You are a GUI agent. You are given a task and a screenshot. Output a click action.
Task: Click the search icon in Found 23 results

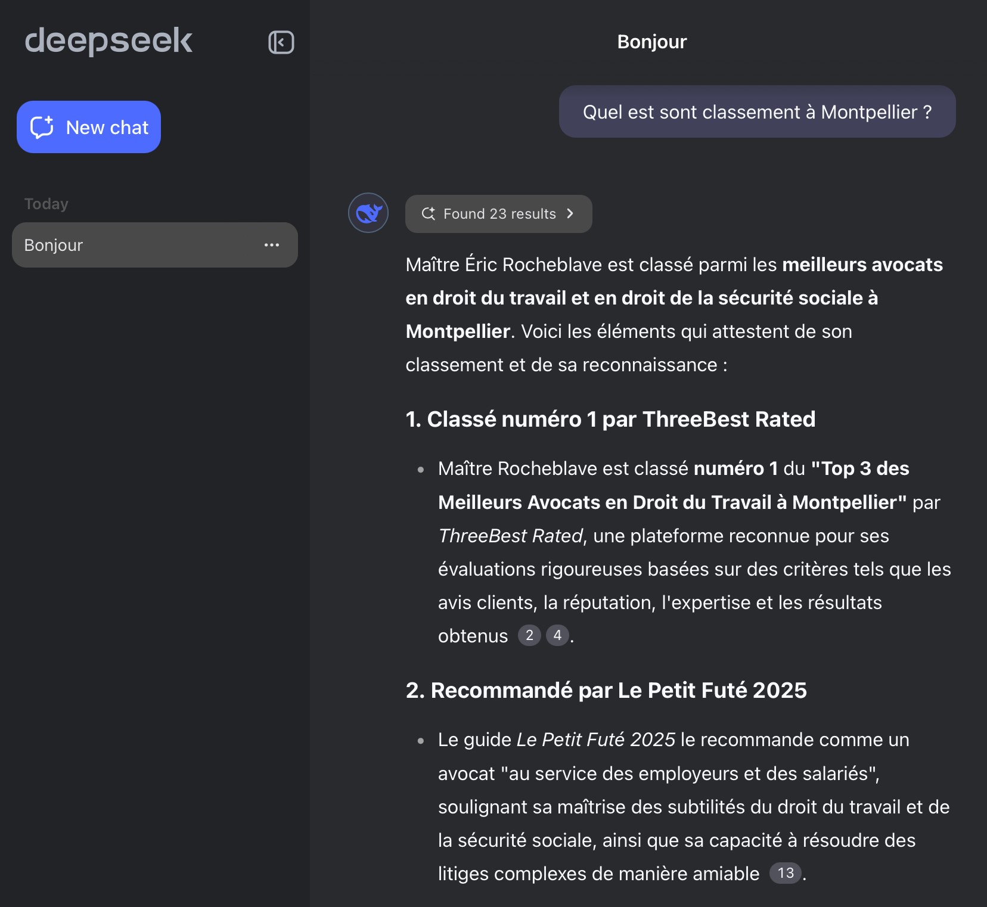pos(429,213)
